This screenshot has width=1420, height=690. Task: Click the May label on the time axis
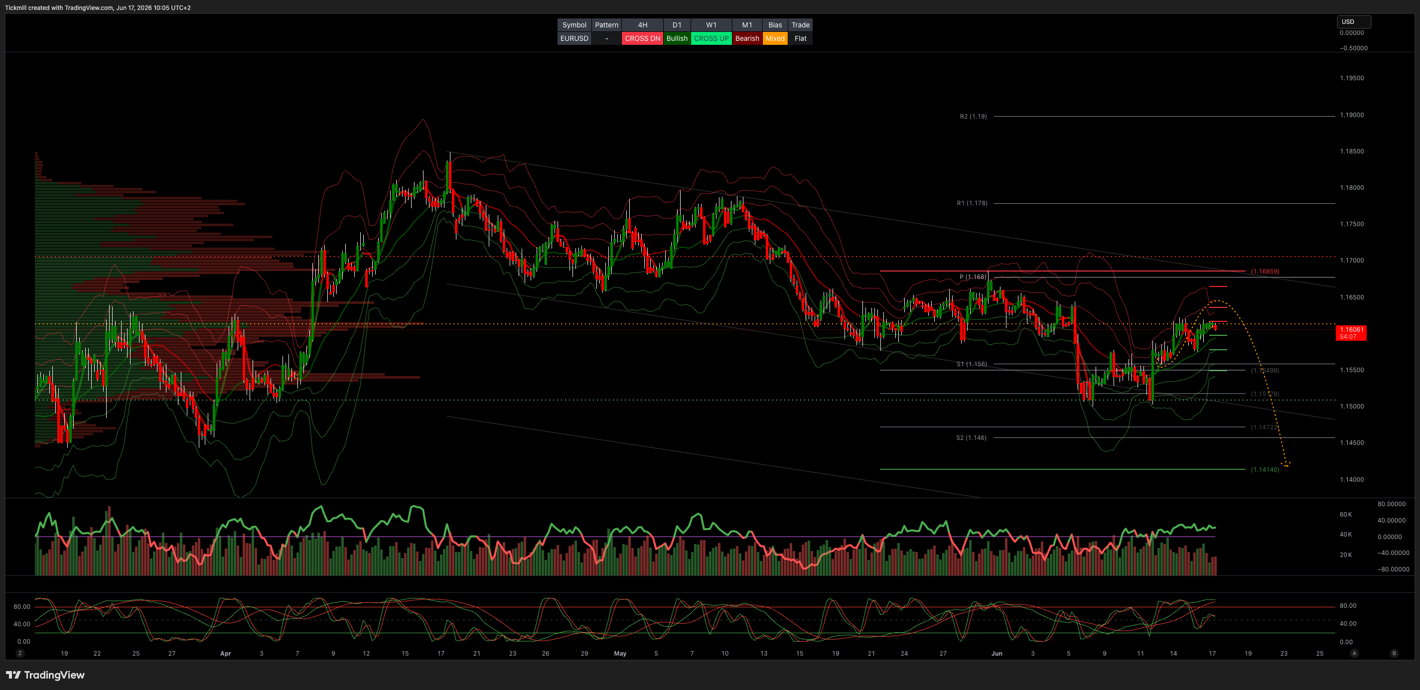point(620,654)
